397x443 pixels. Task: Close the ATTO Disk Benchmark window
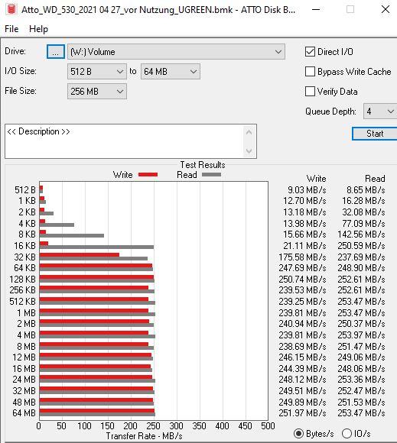tap(386, 9)
